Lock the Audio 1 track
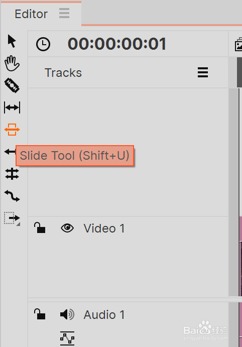242x347 pixels. click(40, 314)
